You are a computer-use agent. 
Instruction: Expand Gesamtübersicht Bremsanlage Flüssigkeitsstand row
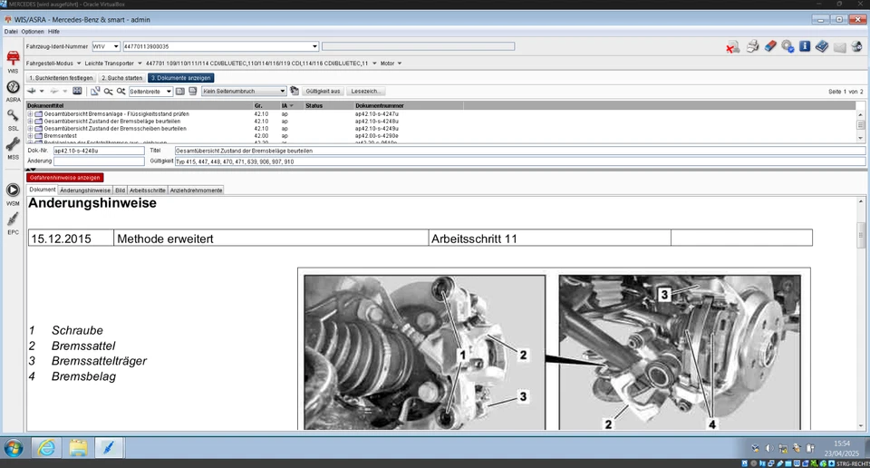point(30,113)
